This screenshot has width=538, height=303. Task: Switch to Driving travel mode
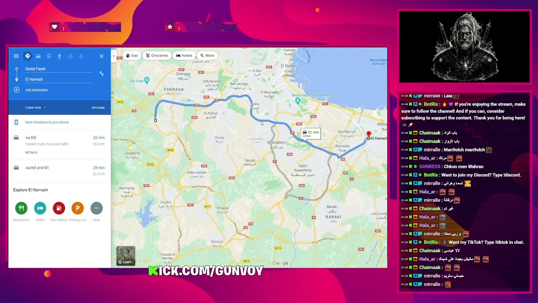pos(38,56)
